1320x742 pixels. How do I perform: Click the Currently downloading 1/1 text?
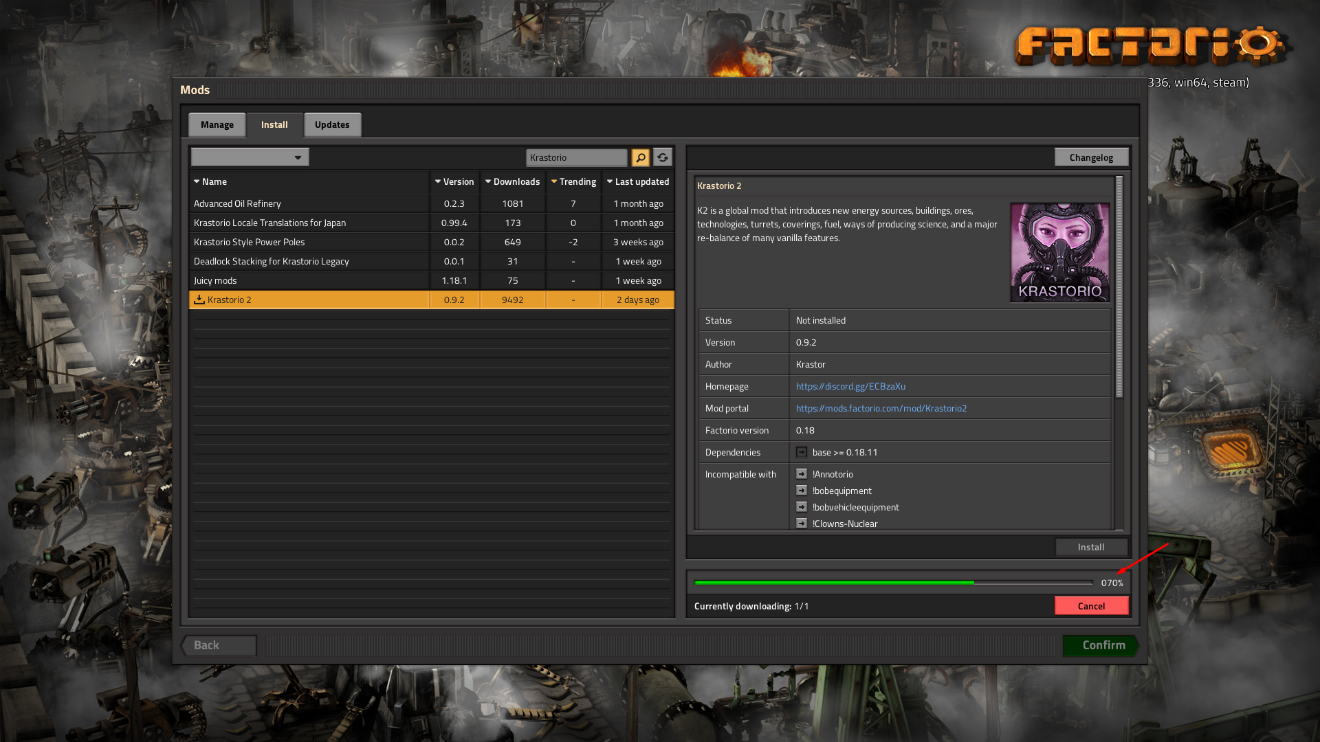pos(751,606)
